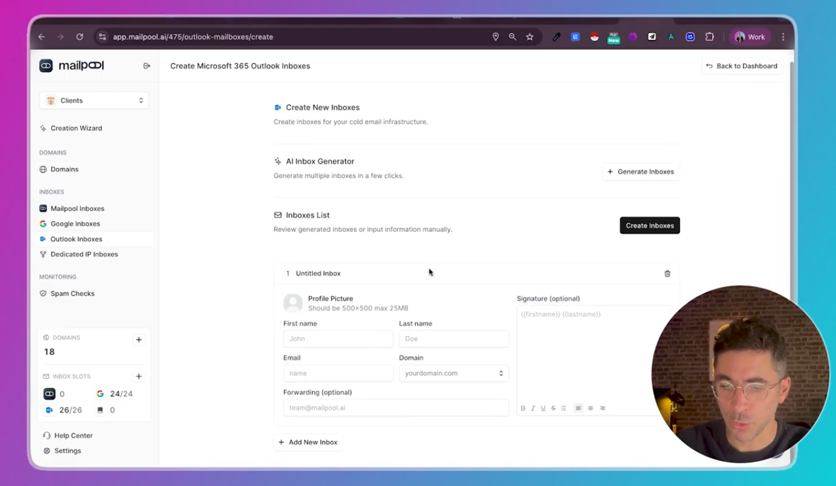The width and height of the screenshot is (836, 486).
Task: Click the zoom magnifier icon in address bar
Action: [x=513, y=37]
